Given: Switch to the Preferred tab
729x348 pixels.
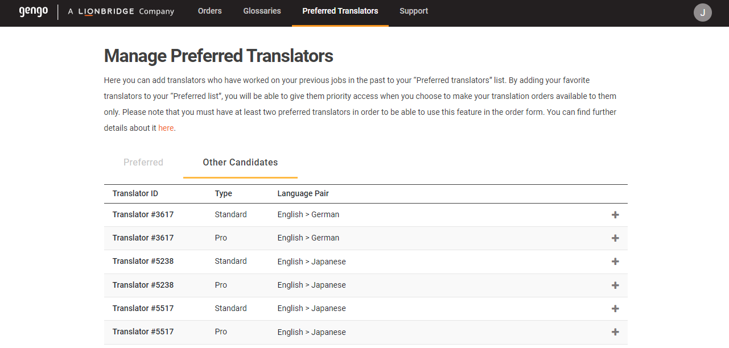Looking at the screenshot, I should [143, 163].
